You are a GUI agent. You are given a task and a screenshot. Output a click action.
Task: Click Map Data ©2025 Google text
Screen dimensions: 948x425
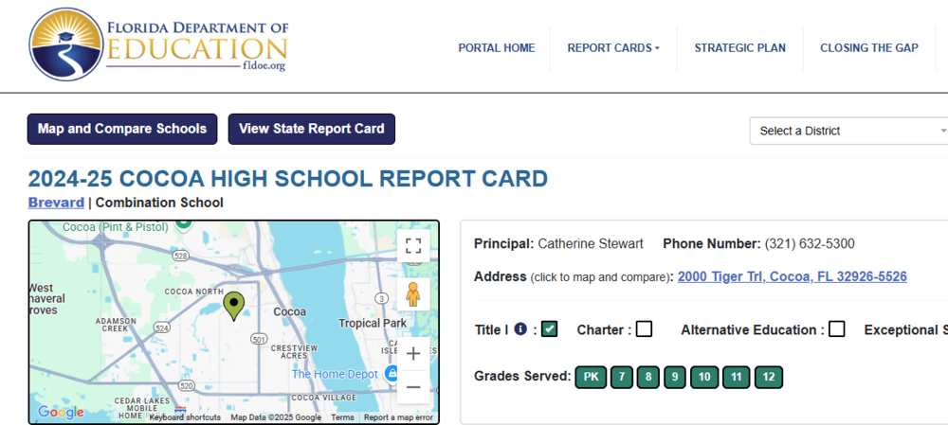pyautogui.click(x=276, y=417)
